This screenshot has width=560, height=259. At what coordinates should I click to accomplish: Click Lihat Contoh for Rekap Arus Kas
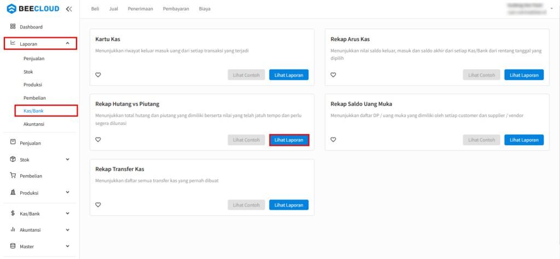481,75
